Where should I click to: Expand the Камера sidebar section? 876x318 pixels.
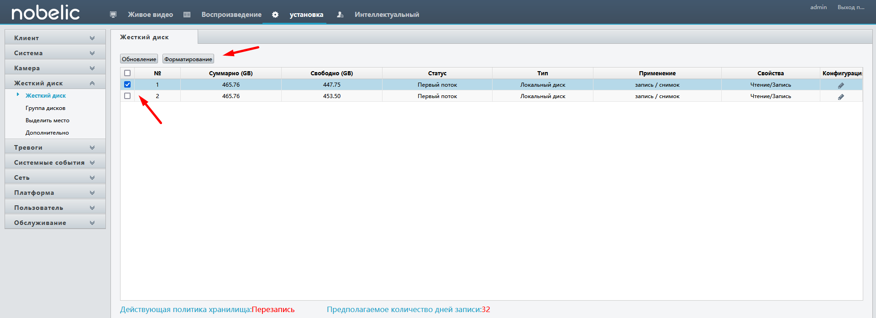(55, 68)
